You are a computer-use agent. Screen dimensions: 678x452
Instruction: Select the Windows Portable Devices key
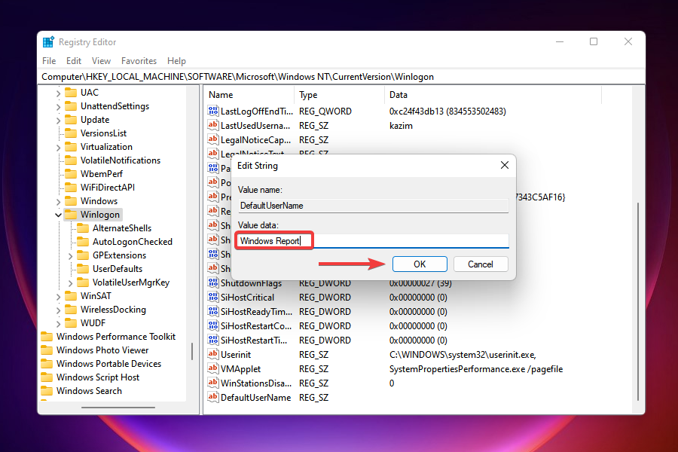click(108, 364)
